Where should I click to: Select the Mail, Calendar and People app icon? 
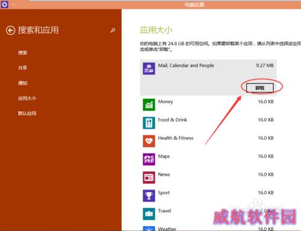coord(149,69)
